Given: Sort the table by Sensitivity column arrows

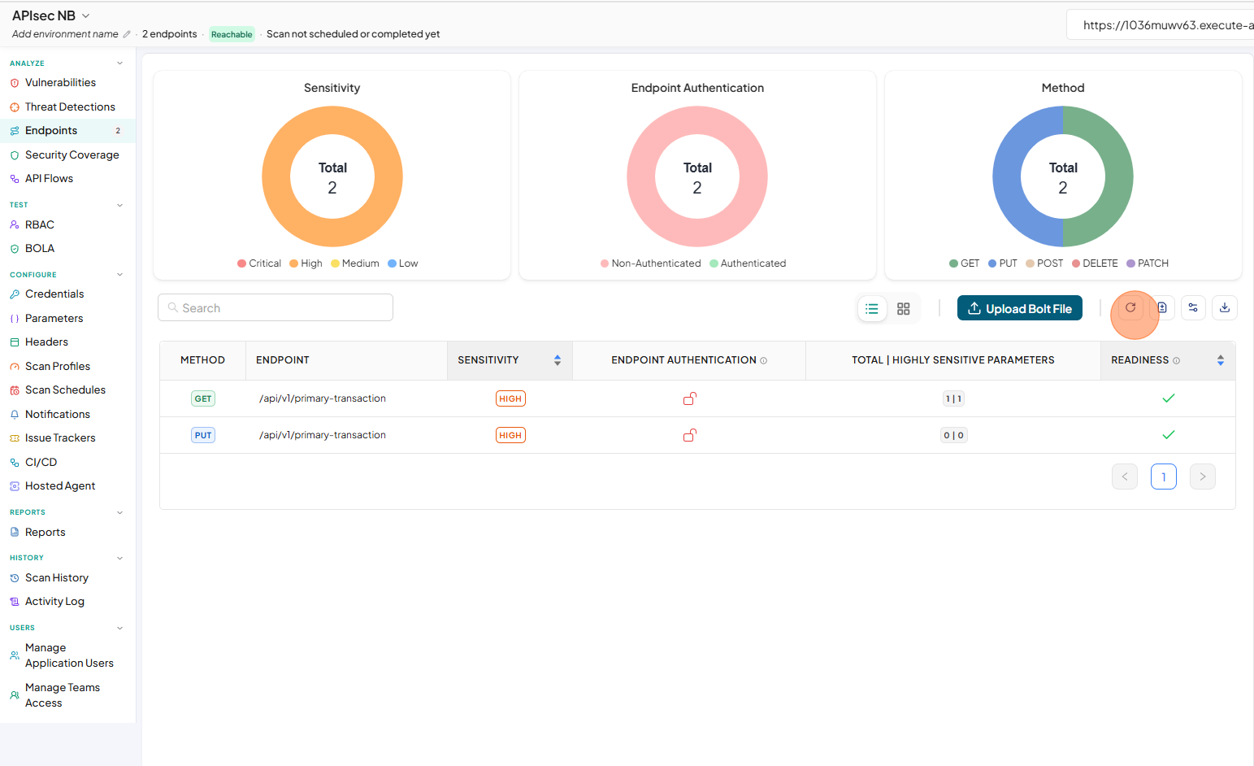Looking at the screenshot, I should click(558, 360).
